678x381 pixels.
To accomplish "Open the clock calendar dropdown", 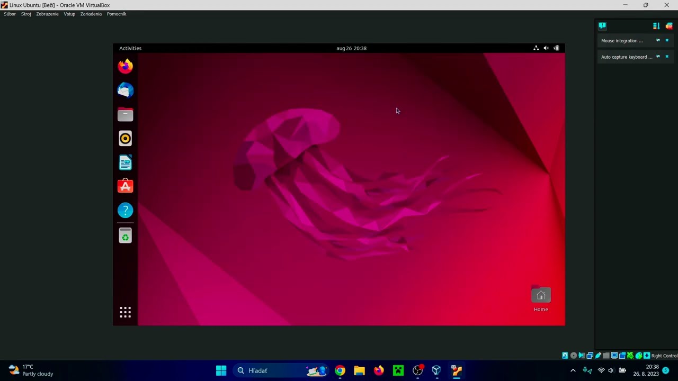I will coord(351,48).
